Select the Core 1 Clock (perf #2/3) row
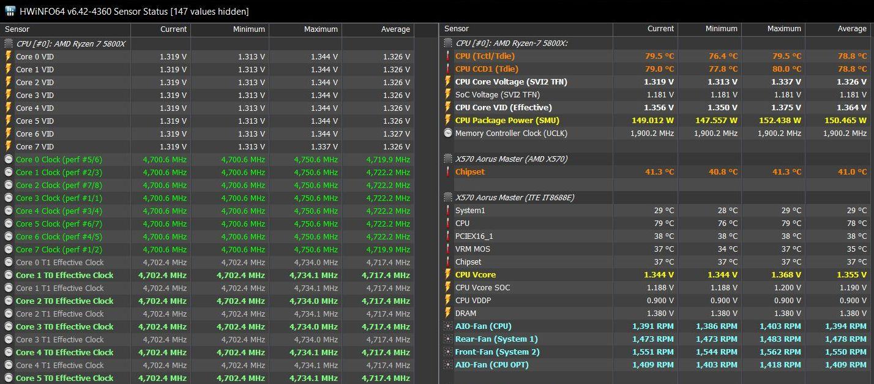 pos(207,172)
